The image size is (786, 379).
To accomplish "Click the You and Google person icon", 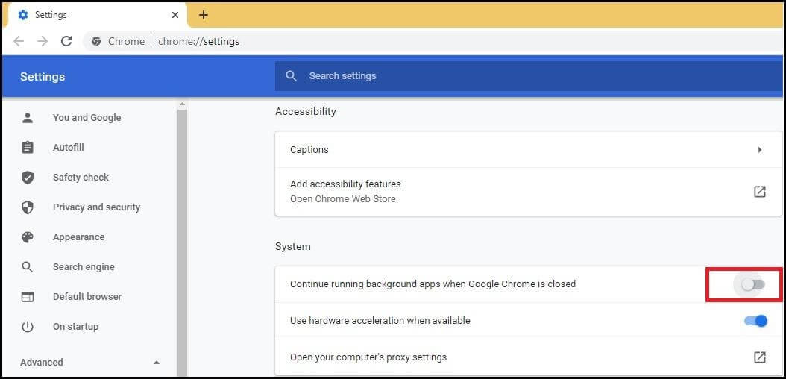I will (28, 118).
